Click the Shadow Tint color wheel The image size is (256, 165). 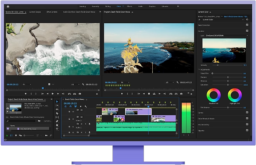[x=213, y=95]
